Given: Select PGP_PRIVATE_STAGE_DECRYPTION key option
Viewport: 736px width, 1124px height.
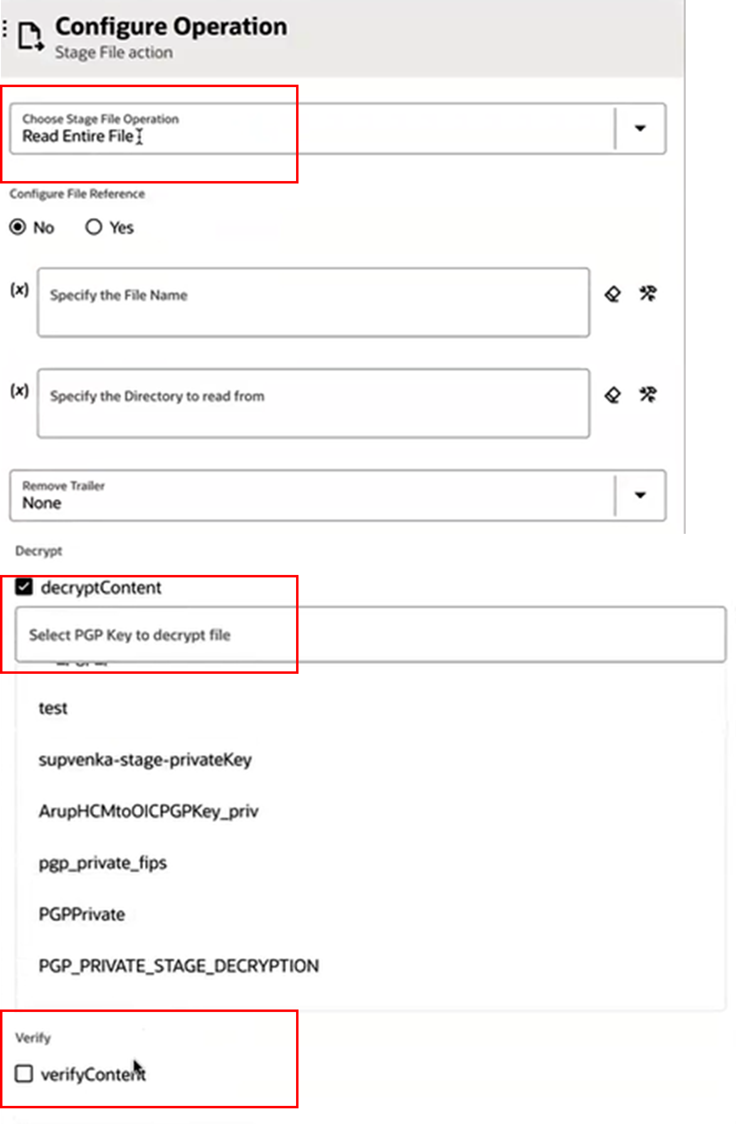Looking at the screenshot, I should 179,966.
